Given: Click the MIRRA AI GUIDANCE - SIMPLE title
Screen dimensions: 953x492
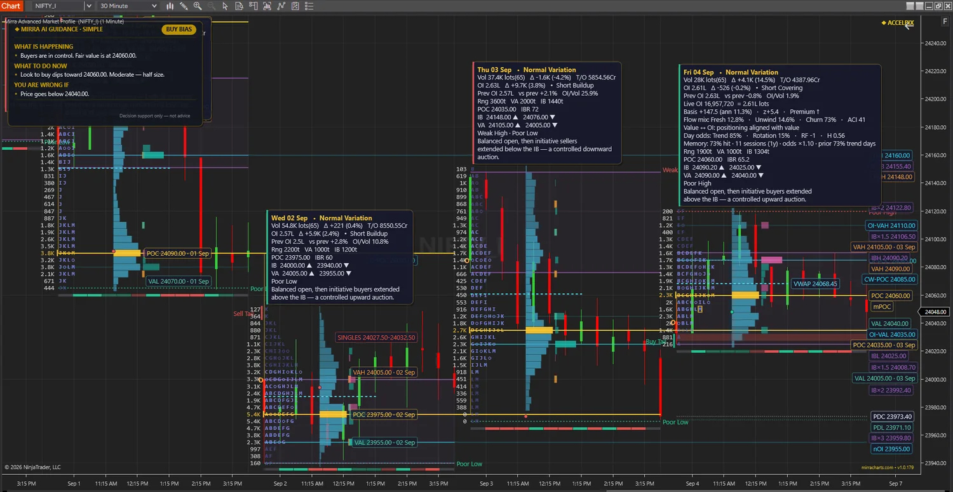Looking at the screenshot, I should click(x=58, y=29).
